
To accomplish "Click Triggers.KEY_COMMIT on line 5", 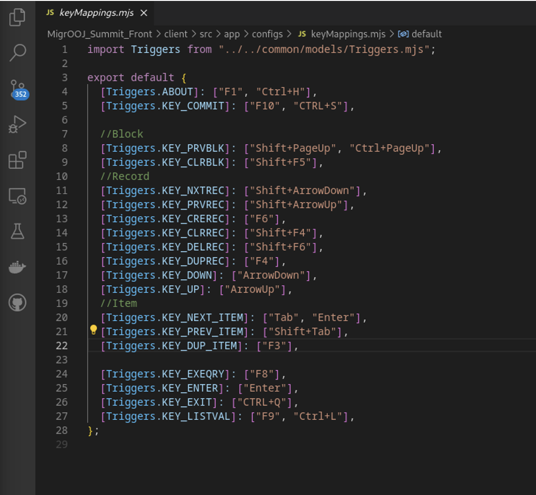I will (x=165, y=106).
